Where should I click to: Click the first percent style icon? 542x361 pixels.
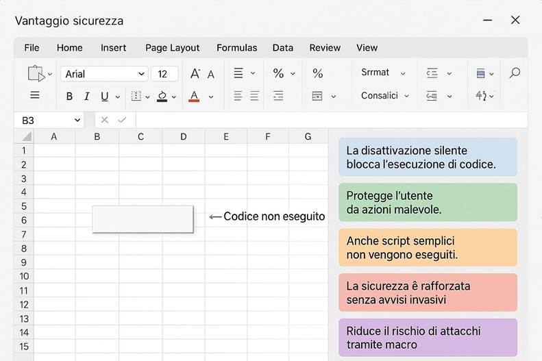click(x=278, y=73)
